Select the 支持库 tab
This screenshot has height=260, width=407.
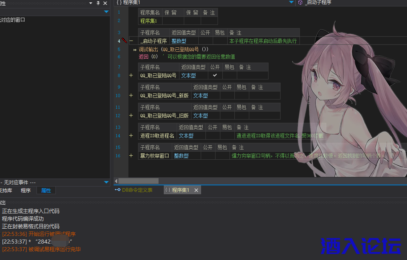tap(5, 190)
